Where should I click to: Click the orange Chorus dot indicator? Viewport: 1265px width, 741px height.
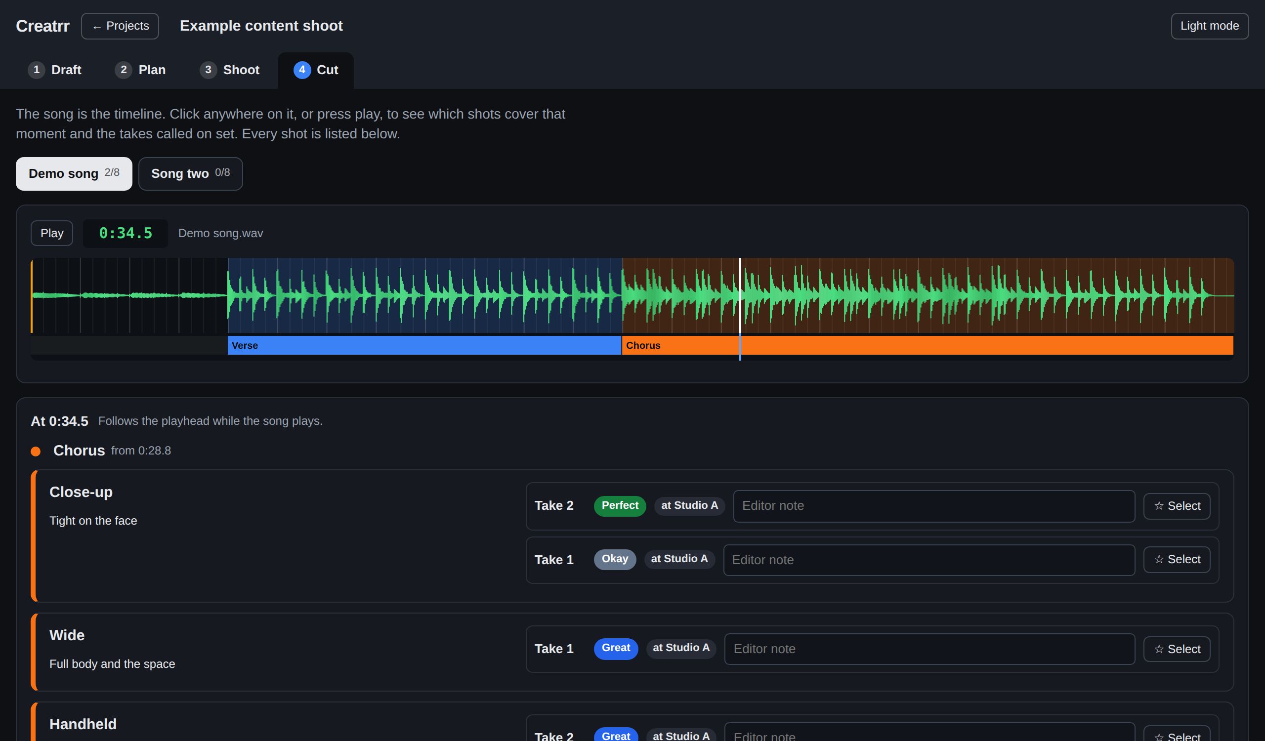point(36,452)
